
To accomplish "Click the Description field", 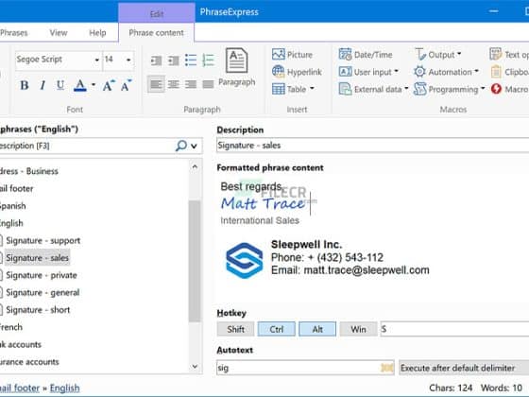I will click(x=373, y=146).
